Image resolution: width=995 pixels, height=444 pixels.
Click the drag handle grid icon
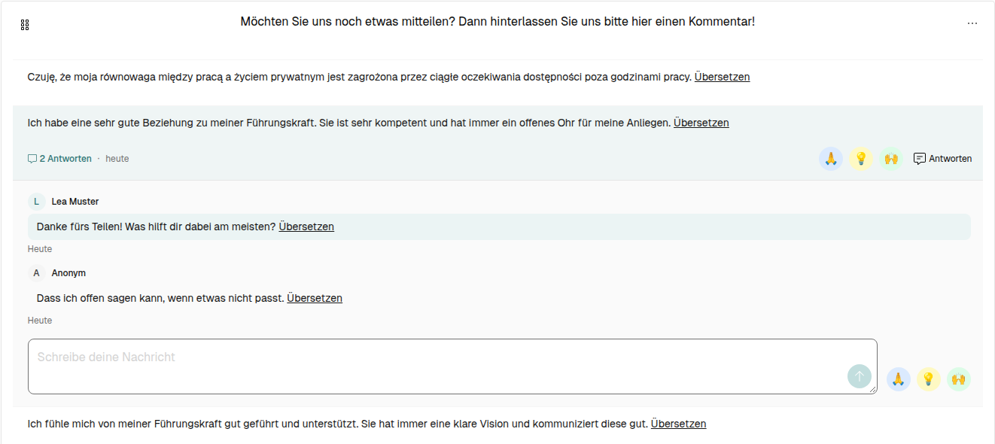tap(25, 25)
